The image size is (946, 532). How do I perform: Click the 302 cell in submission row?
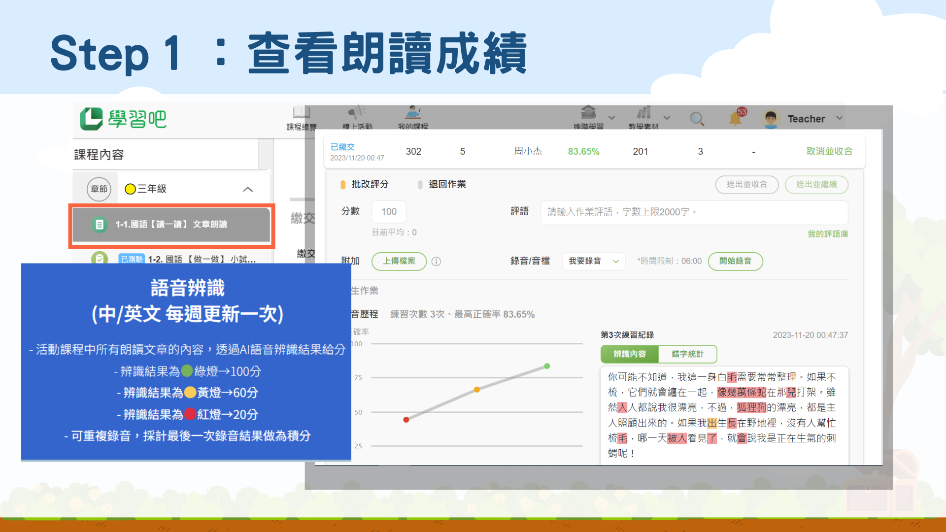pos(413,151)
